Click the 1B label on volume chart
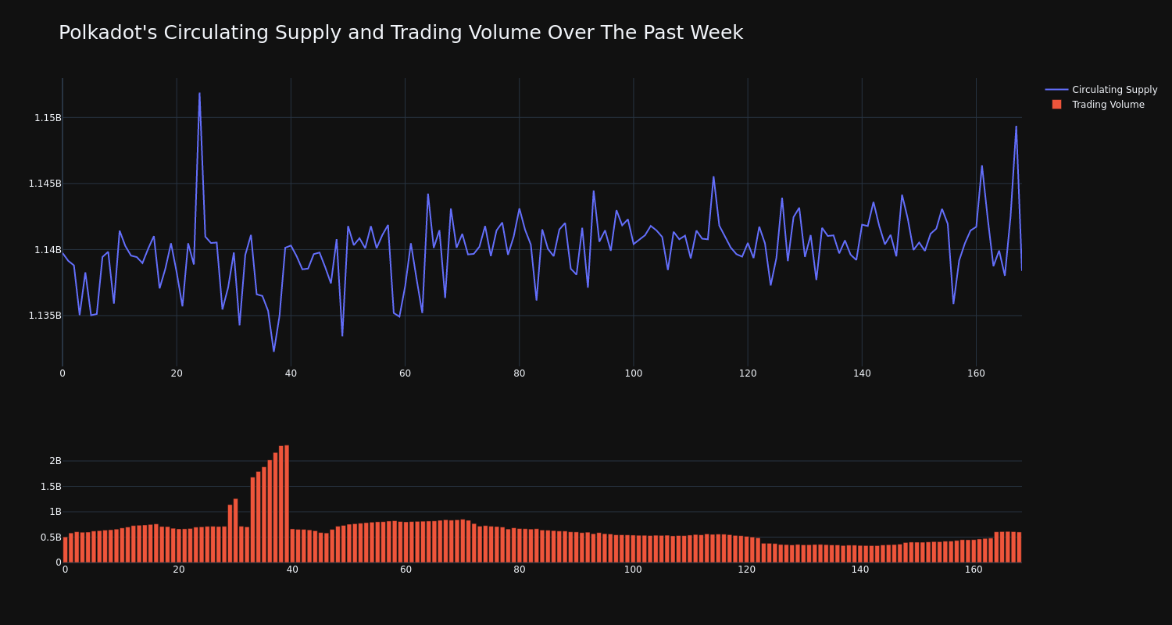Screen dimensions: 1172x625 click(x=55, y=512)
